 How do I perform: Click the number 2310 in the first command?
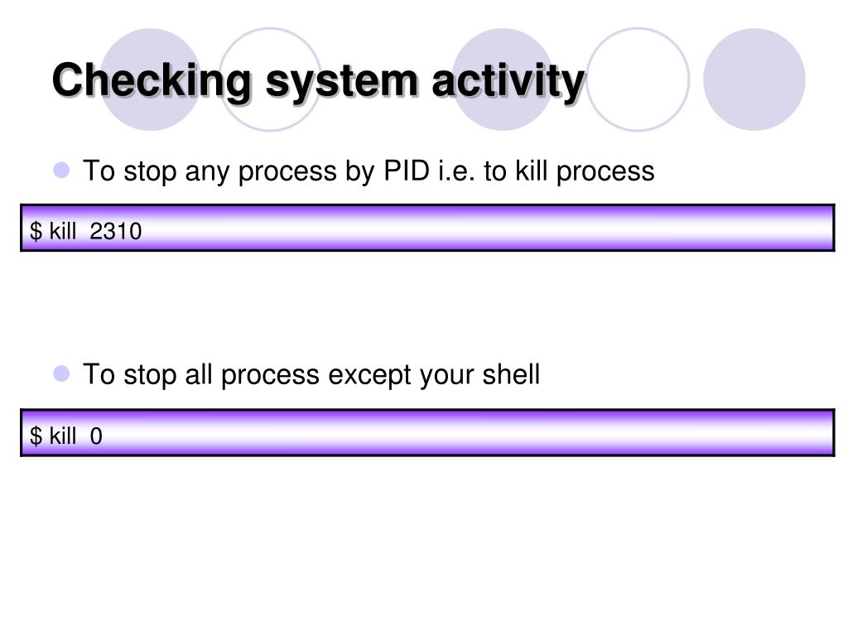pos(116,232)
